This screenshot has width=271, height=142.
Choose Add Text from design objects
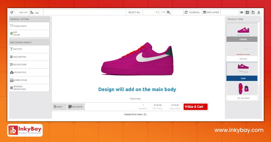[29, 49]
